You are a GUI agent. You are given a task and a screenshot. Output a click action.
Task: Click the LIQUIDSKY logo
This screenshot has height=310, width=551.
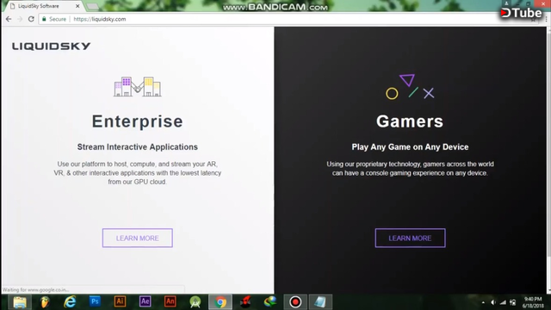(52, 46)
